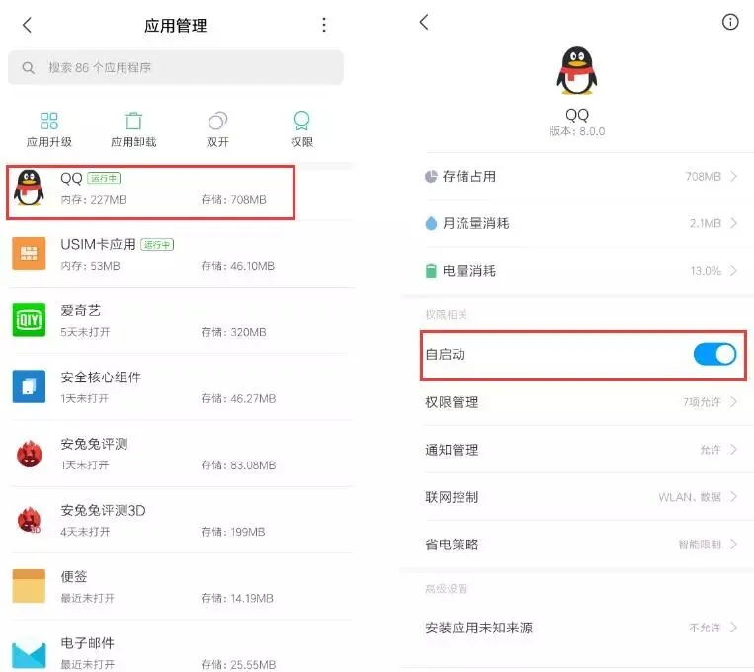This screenshot has width=754, height=672.
Task: Tap 不允许 value for unknown sources
Action: [x=705, y=628]
